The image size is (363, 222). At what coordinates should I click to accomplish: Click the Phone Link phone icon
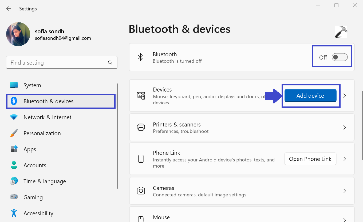pos(141,159)
